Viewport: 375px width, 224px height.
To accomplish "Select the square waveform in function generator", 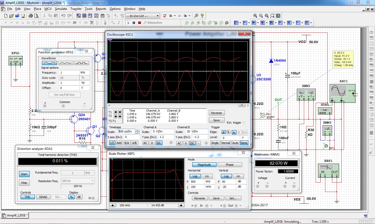I will click(x=82, y=63).
